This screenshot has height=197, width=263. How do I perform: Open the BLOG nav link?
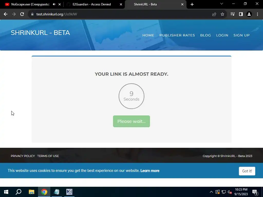coord(205,35)
